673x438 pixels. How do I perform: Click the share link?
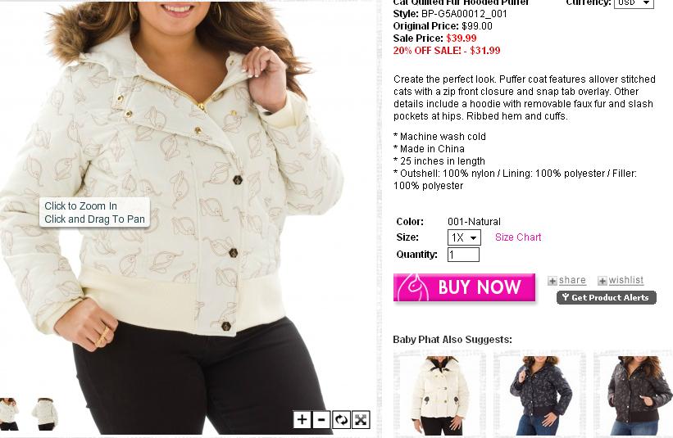pyautogui.click(x=572, y=280)
